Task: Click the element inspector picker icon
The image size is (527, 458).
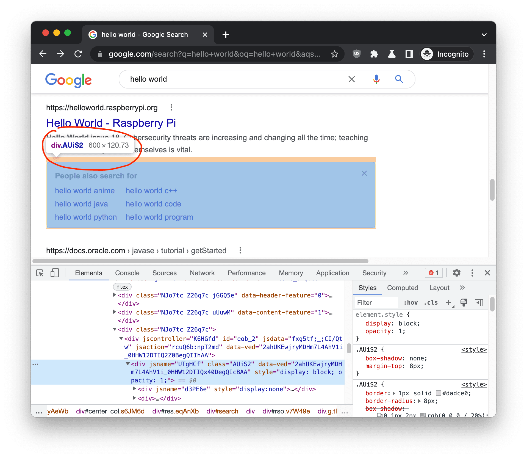Action: (x=40, y=273)
